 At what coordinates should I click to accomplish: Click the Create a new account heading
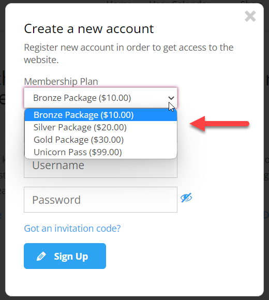pyautogui.click(x=89, y=29)
